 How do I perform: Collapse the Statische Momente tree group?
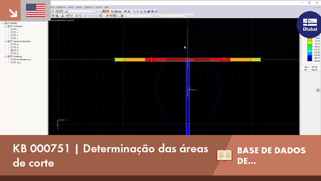pos(5,41)
